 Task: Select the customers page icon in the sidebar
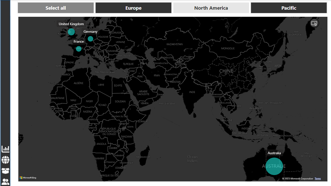(x=6, y=181)
